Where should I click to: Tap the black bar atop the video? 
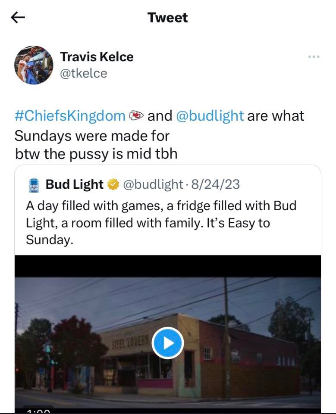[168, 266]
